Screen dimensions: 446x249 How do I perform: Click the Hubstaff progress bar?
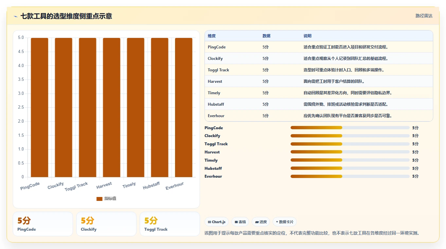(350, 169)
